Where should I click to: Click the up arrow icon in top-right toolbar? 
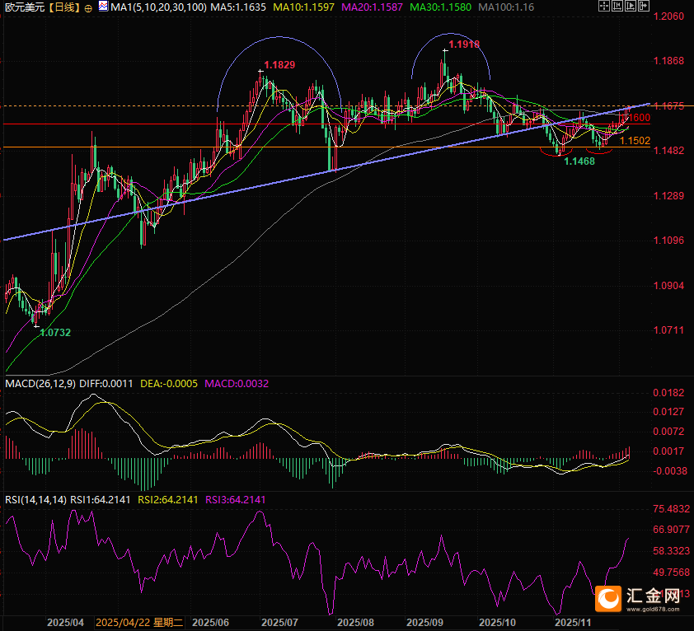(x=618, y=7)
